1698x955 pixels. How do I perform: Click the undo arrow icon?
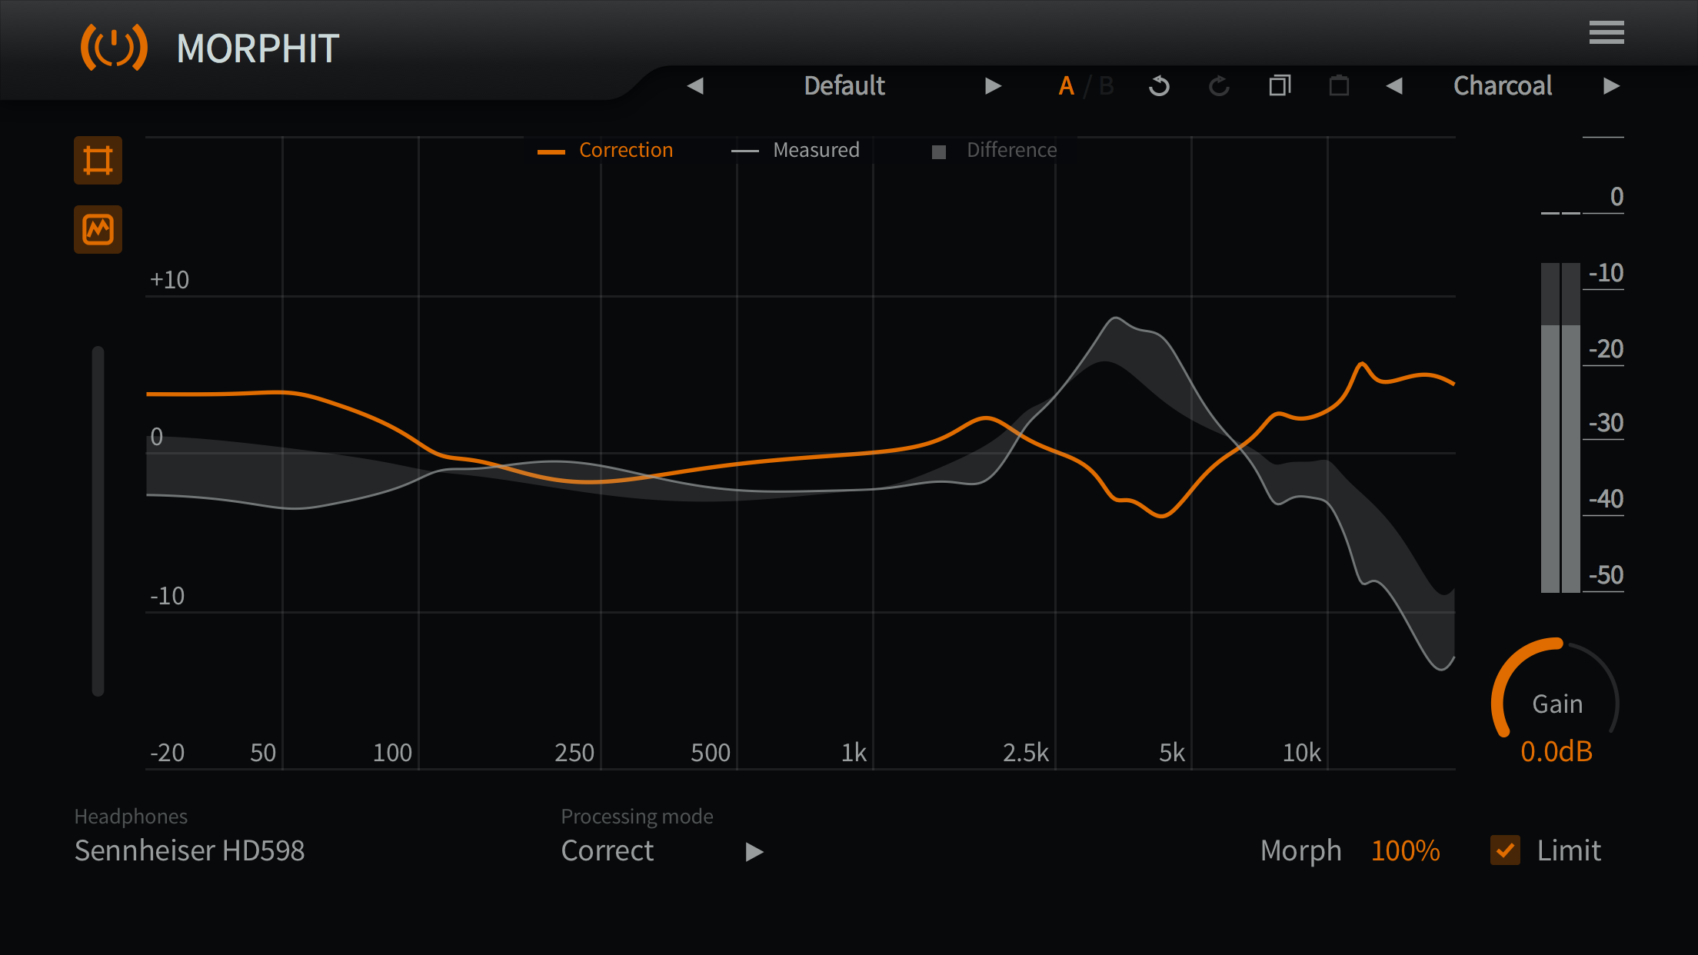point(1159,86)
